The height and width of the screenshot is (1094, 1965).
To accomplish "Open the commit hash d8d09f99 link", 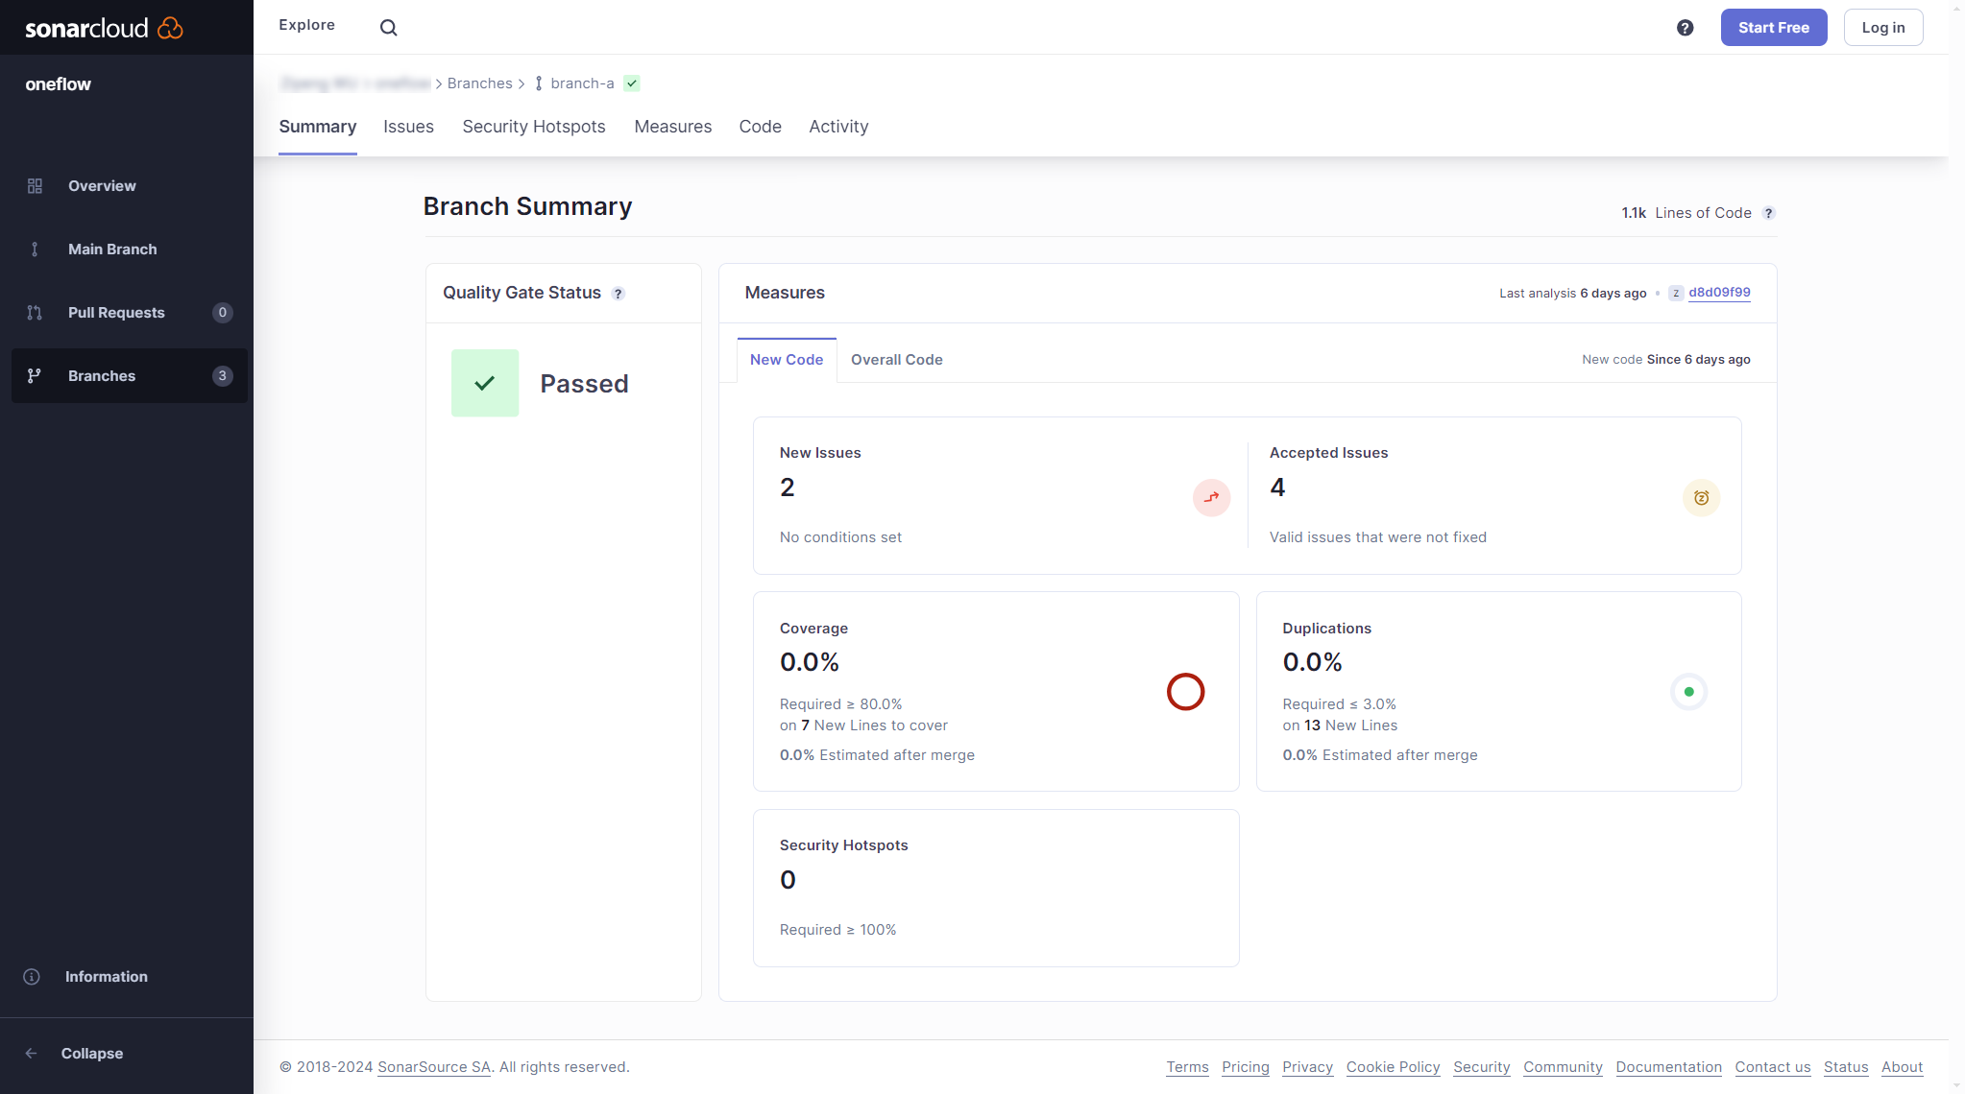I will pyautogui.click(x=1720, y=293).
